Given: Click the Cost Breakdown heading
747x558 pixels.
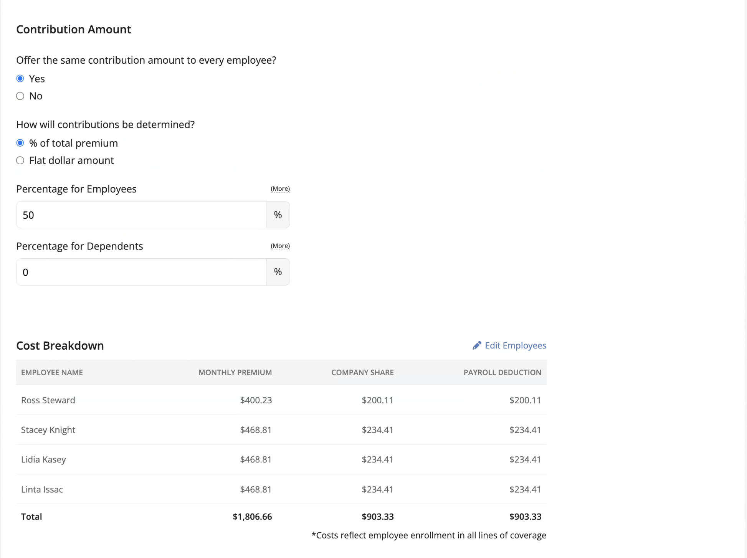Looking at the screenshot, I should pyautogui.click(x=60, y=346).
